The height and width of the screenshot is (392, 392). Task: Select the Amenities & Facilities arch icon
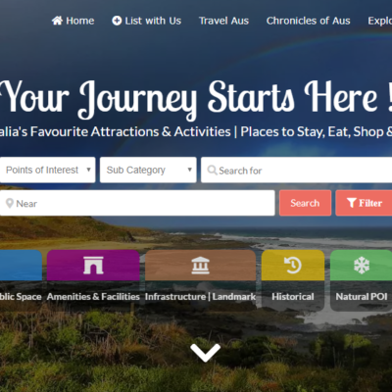(x=93, y=265)
